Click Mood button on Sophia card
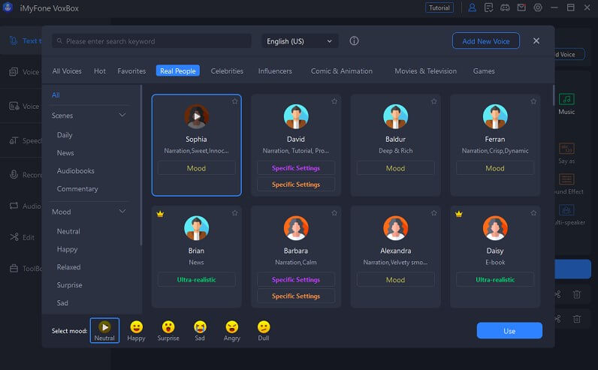The height and width of the screenshot is (370, 598). [196, 168]
